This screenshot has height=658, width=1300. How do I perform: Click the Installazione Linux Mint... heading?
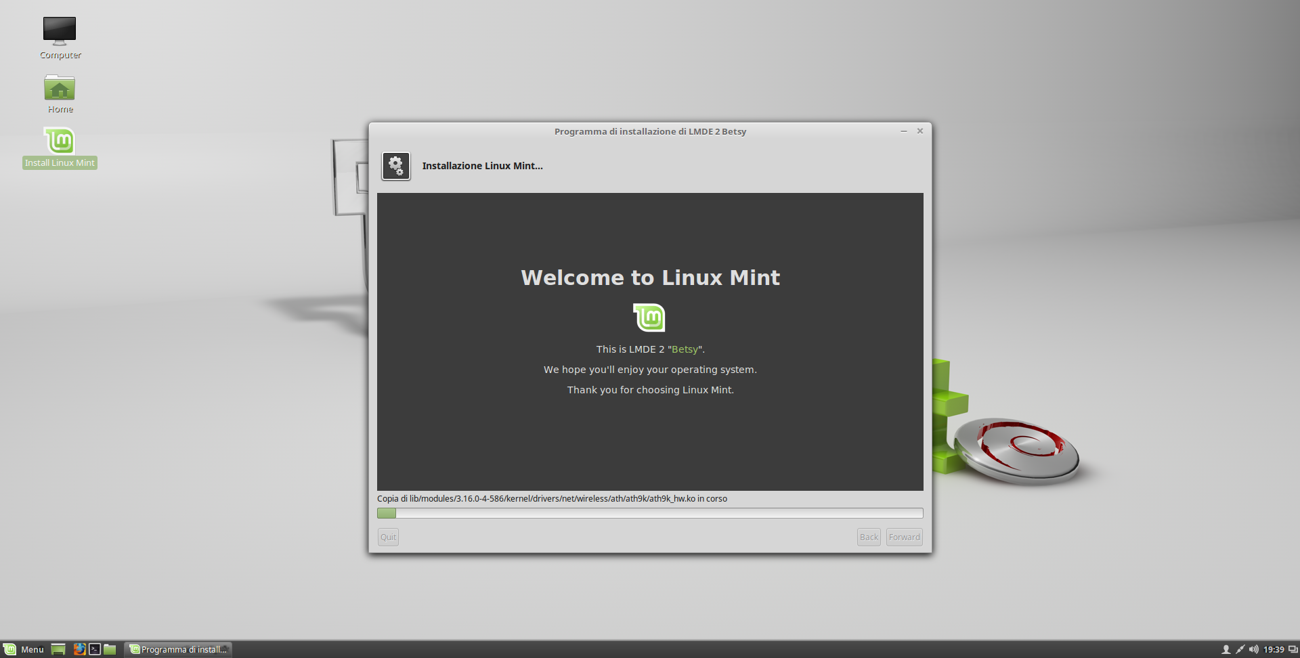(482, 166)
